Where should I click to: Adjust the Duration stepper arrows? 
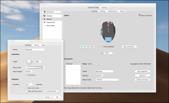[34, 84]
